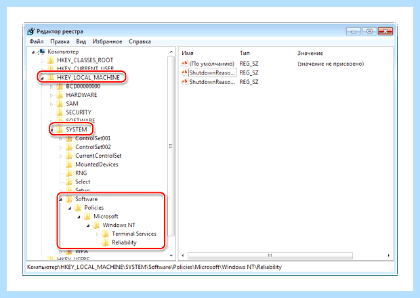Minimize the Редактор реестра window
Image resolution: width=420 pixels, height=298 pixels.
[x=354, y=31]
